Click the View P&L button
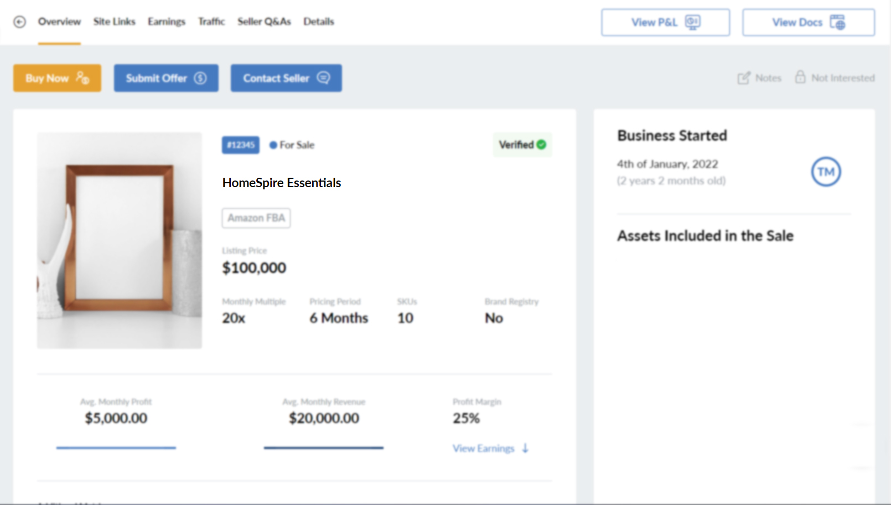 (665, 22)
